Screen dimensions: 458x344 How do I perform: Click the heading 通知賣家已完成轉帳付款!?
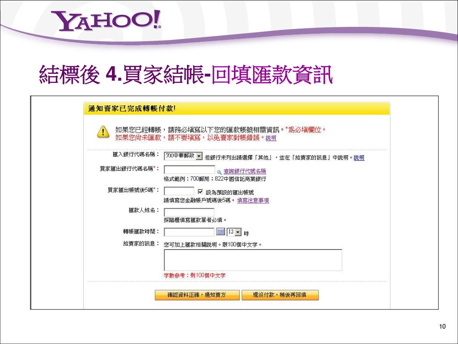pyautogui.click(x=132, y=109)
